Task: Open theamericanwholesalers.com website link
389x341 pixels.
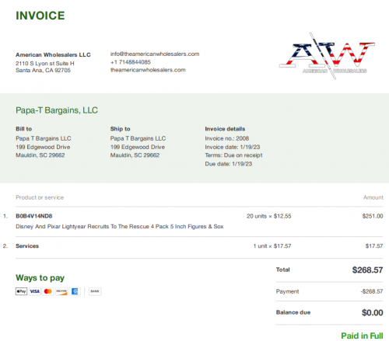Action: point(148,70)
